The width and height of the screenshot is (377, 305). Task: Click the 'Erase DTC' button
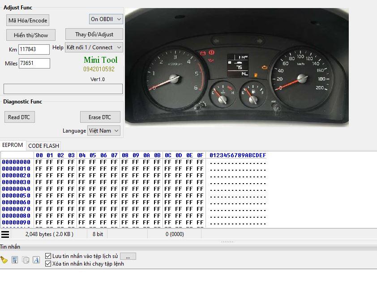click(100, 117)
